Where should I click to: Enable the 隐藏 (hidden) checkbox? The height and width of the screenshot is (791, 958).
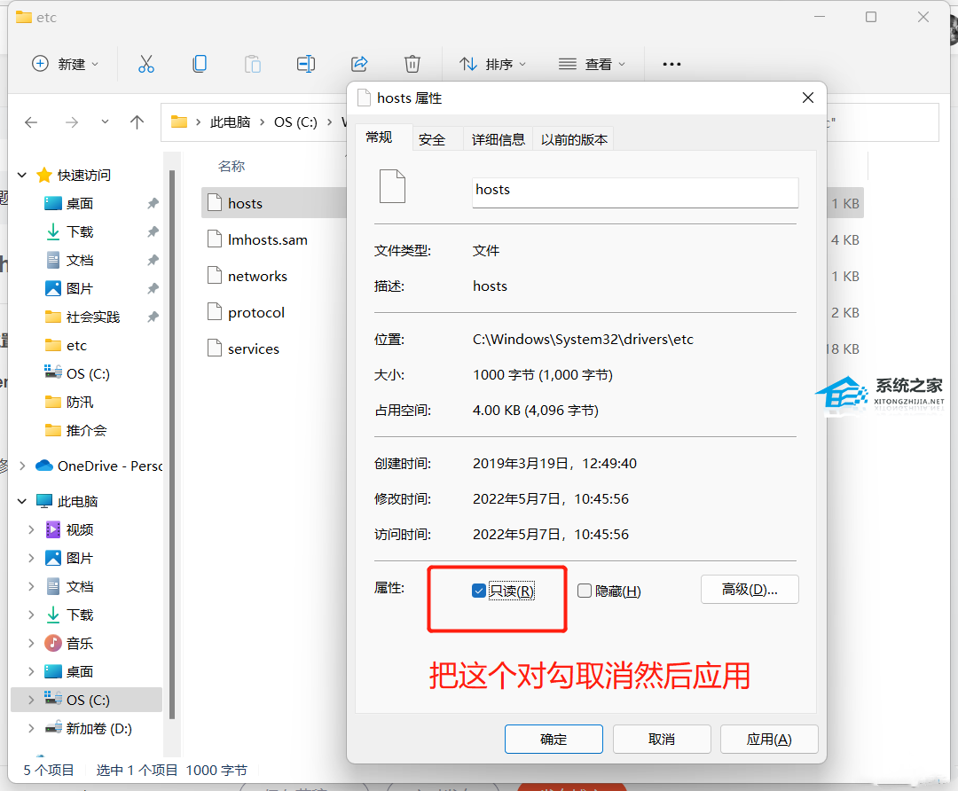(x=585, y=591)
